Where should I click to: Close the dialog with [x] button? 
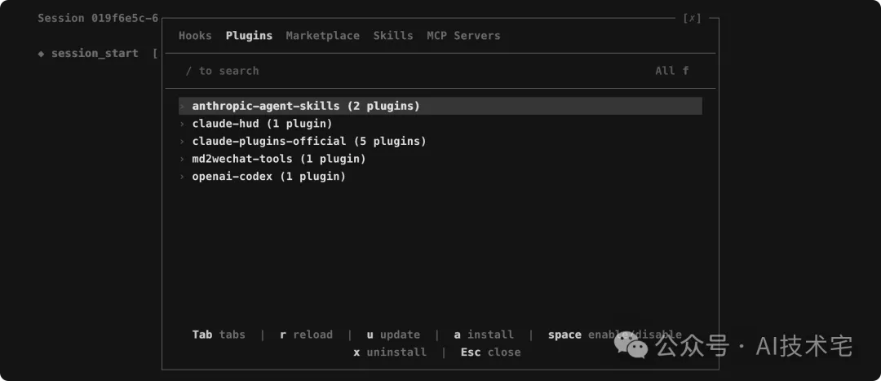click(x=693, y=18)
